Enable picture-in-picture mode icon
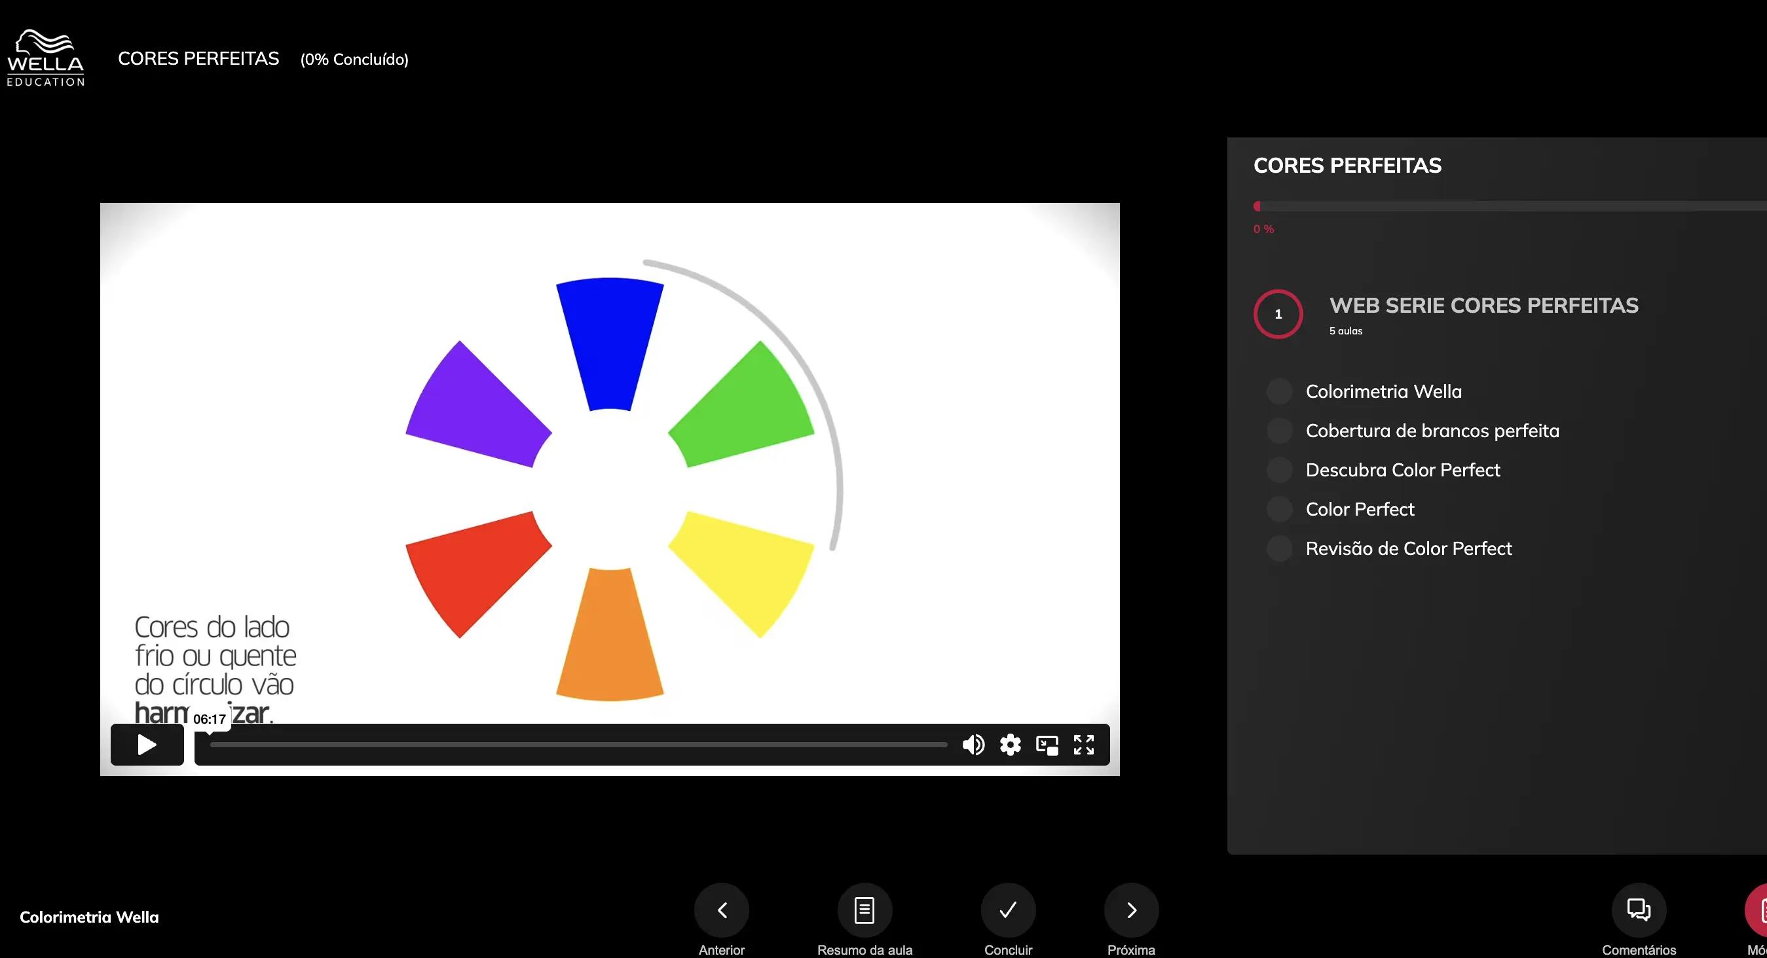Screen dimensions: 1767x958 point(1047,744)
